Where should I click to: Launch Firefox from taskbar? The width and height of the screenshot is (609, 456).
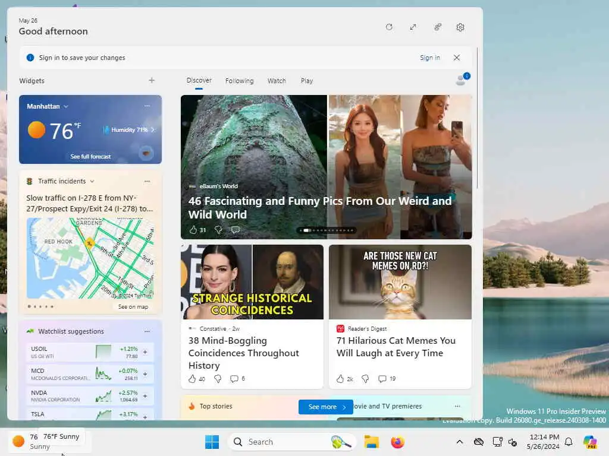coord(397,442)
